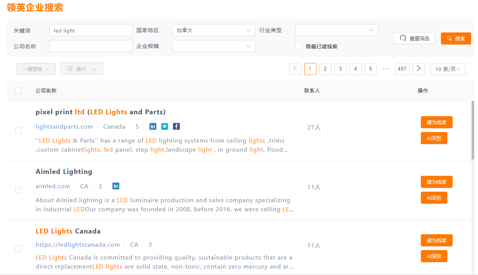The image size is (478, 275).
Task: Select checkbox for LED Lights Canada row
Action: point(18,249)
